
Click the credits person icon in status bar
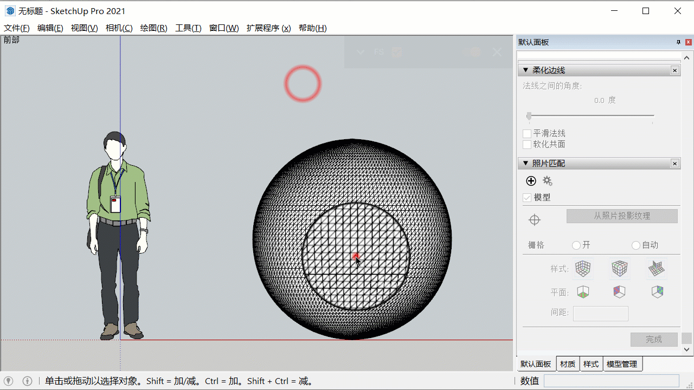point(27,381)
